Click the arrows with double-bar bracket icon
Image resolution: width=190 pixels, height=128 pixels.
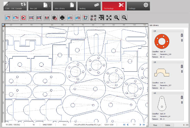tap(39, 18)
